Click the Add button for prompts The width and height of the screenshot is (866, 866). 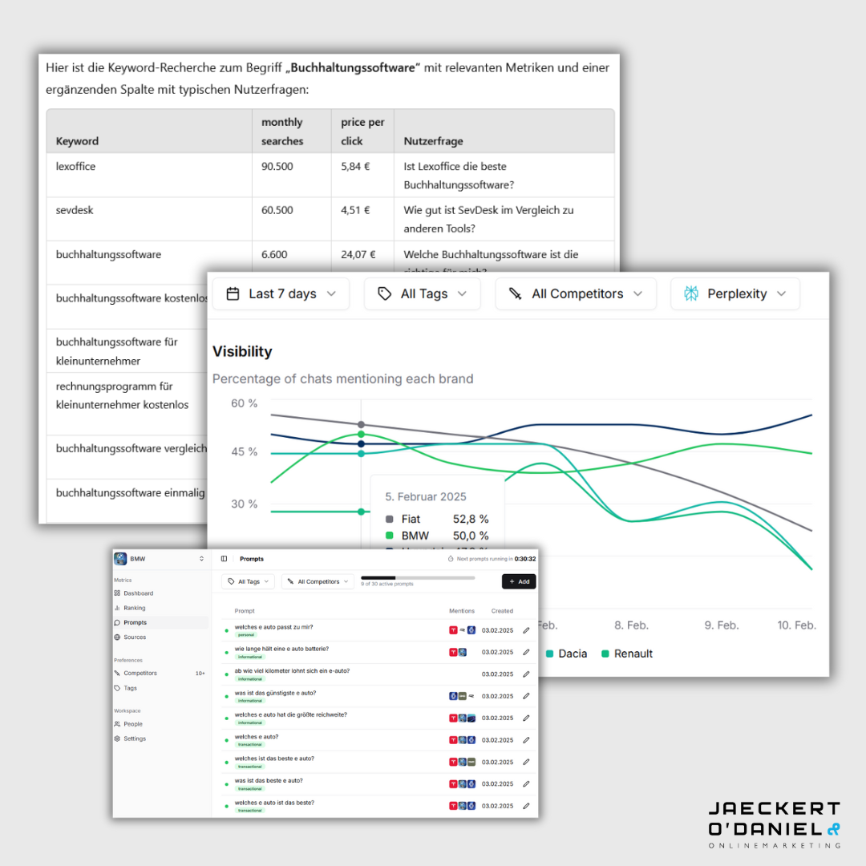519,581
